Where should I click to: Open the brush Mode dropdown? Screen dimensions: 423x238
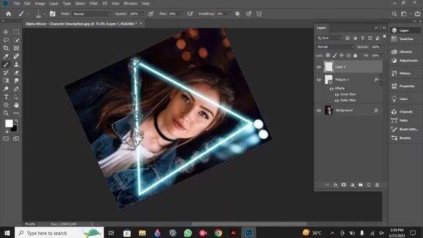[x=92, y=14]
